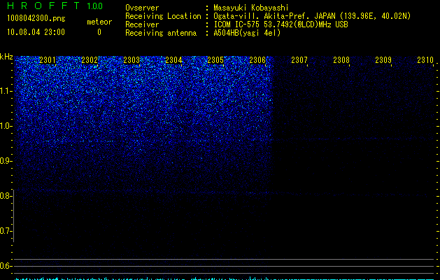The image size is (440, 280).
Task: Click the observer name Masayuki Kobayashi
Action: point(251,8)
